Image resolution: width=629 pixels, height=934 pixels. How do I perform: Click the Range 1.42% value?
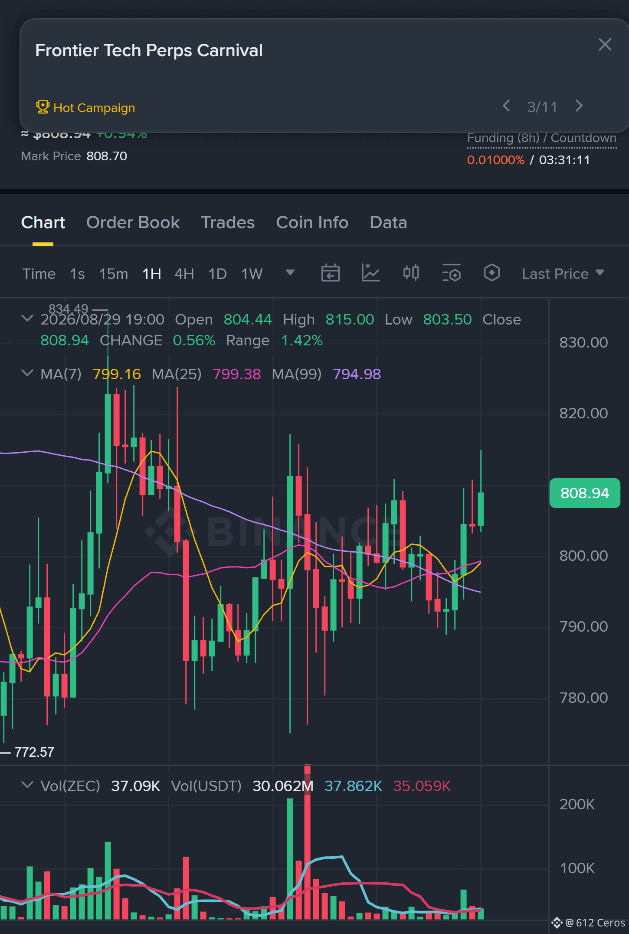[x=302, y=340]
